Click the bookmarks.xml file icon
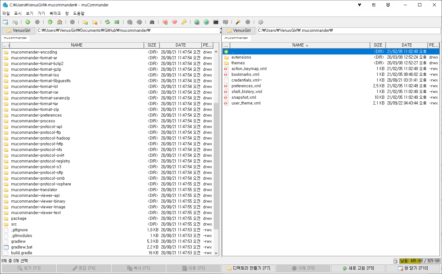442x274 pixels. pyautogui.click(x=226, y=75)
